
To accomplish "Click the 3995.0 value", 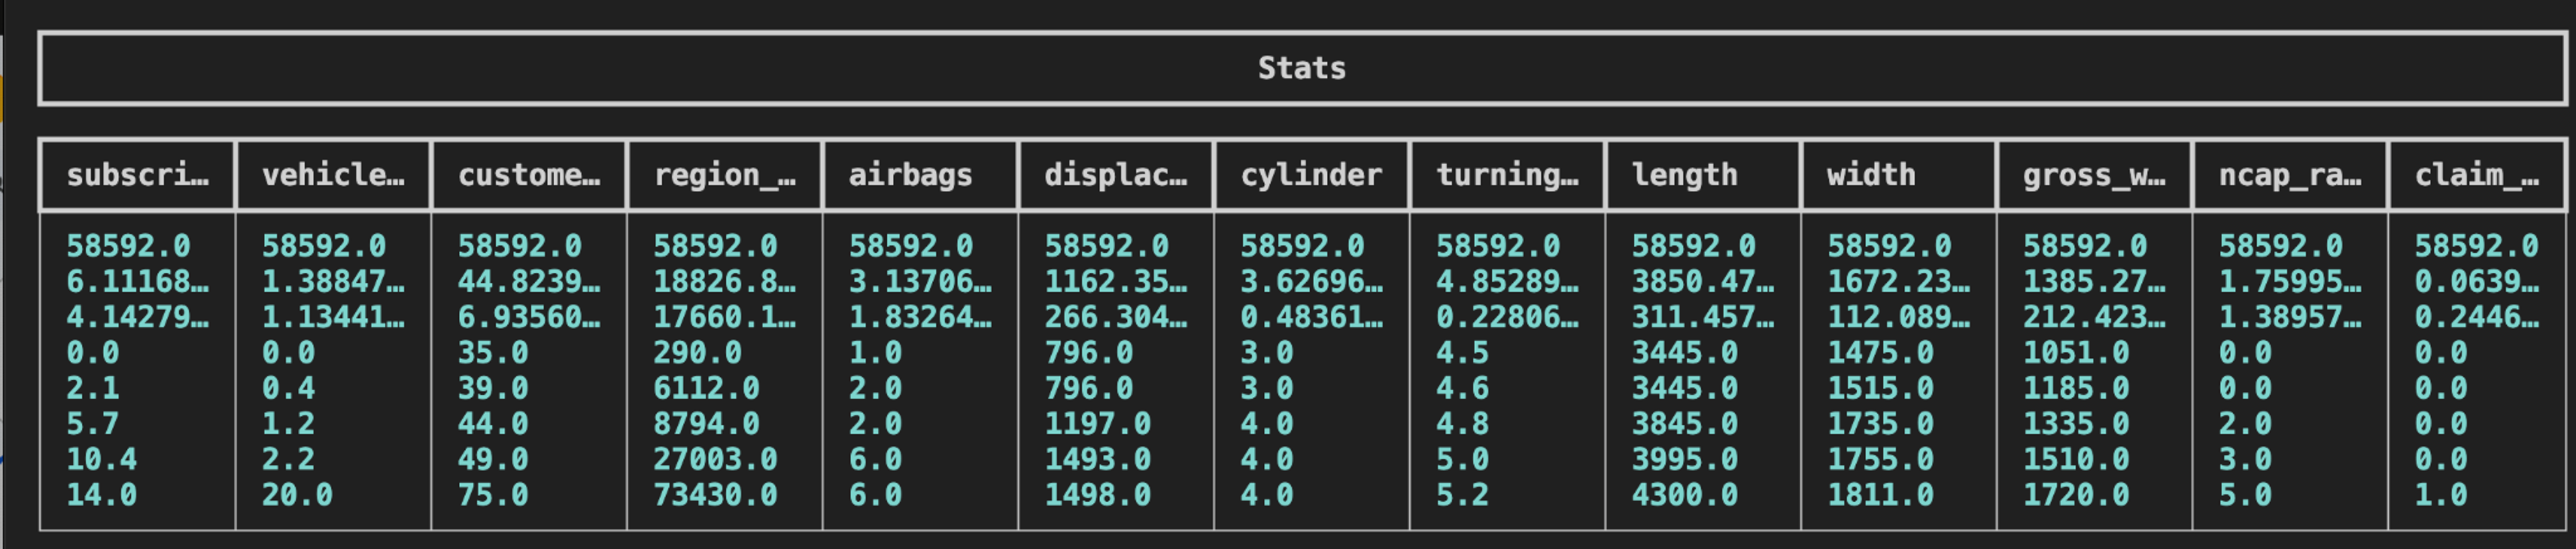I will click(1685, 459).
